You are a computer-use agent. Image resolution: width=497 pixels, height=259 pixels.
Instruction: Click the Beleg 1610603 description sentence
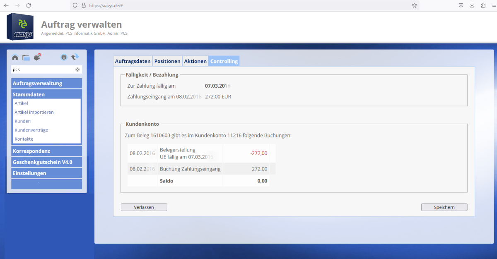[x=208, y=135]
